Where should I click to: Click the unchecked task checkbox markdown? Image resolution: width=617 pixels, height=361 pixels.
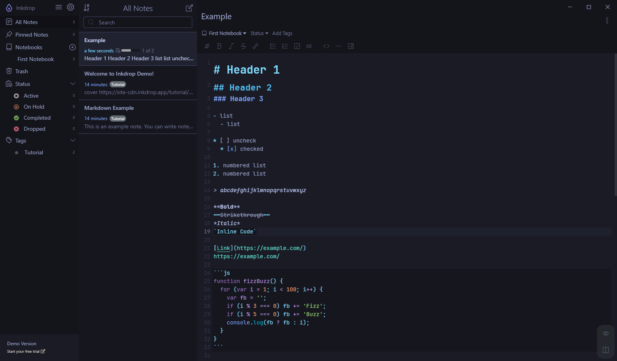tap(225, 141)
